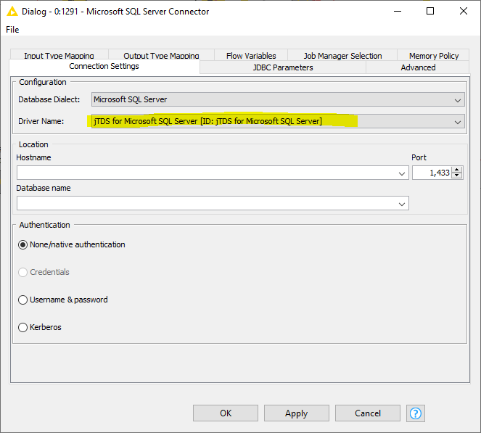Cancel the dialog
The width and height of the screenshot is (481, 433).
(368, 413)
